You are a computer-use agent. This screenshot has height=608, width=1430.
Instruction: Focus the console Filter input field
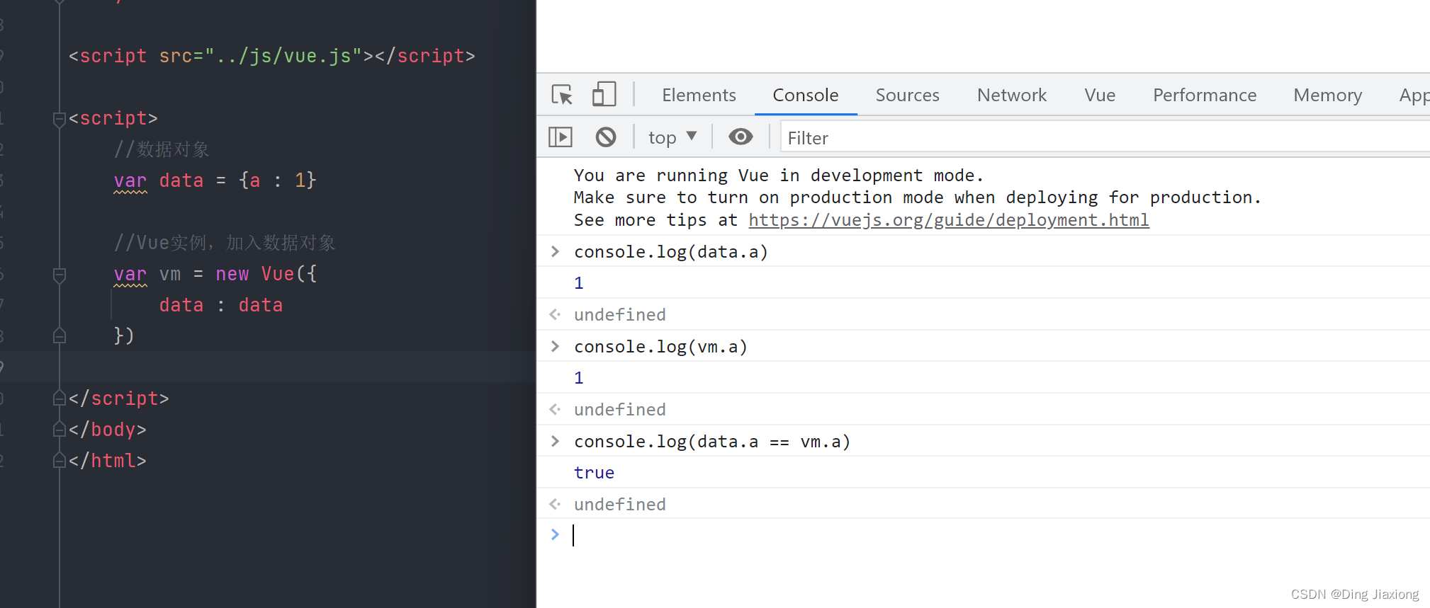tap(1105, 137)
